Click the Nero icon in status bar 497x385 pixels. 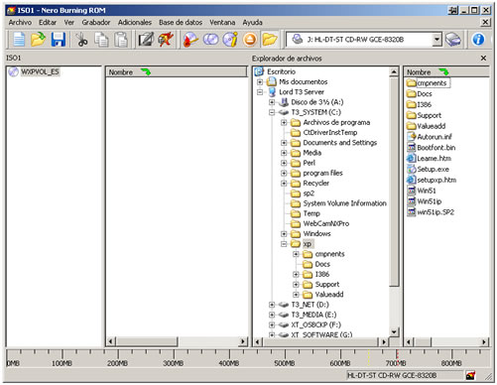[470, 375]
